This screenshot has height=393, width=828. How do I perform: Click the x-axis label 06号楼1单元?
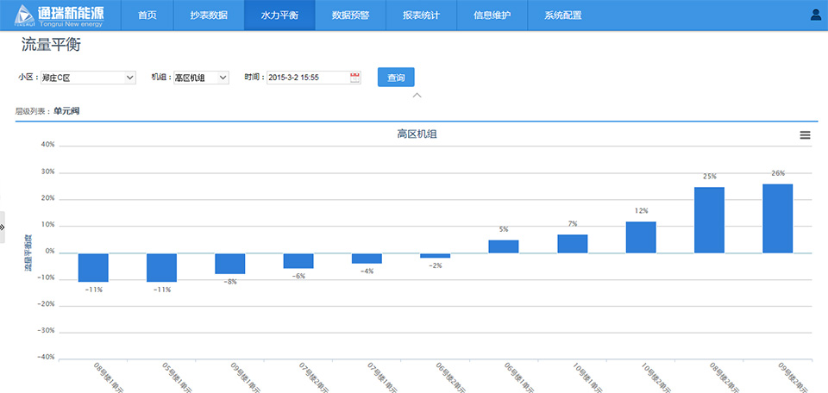pos(519,377)
